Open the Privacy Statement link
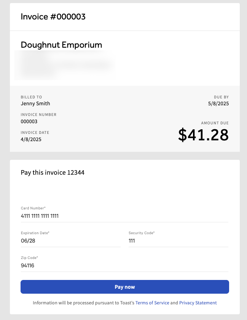The image size is (247, 320). pos(198,302)
